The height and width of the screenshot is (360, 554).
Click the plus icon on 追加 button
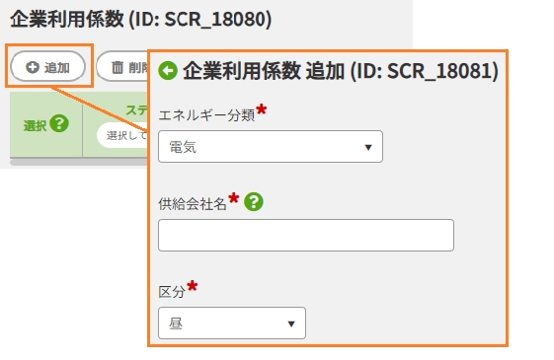pos(33,67)
